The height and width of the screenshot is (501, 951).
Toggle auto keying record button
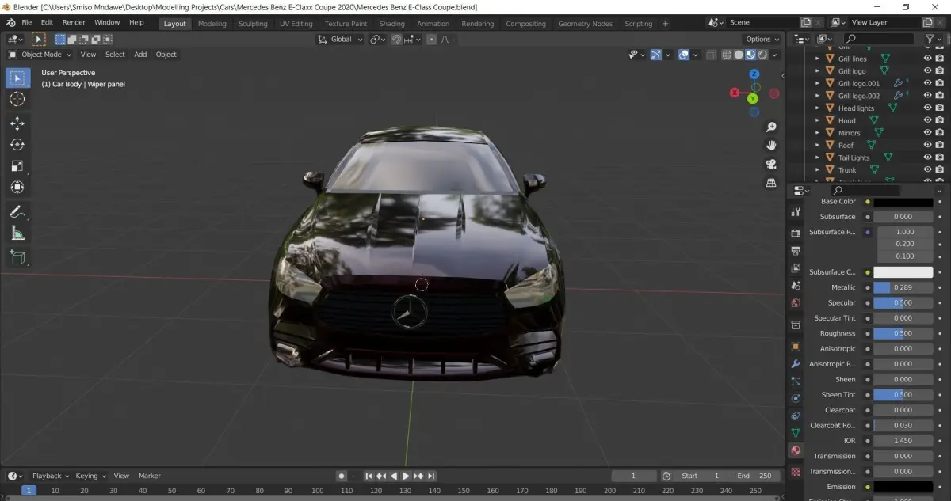point(341,476)
